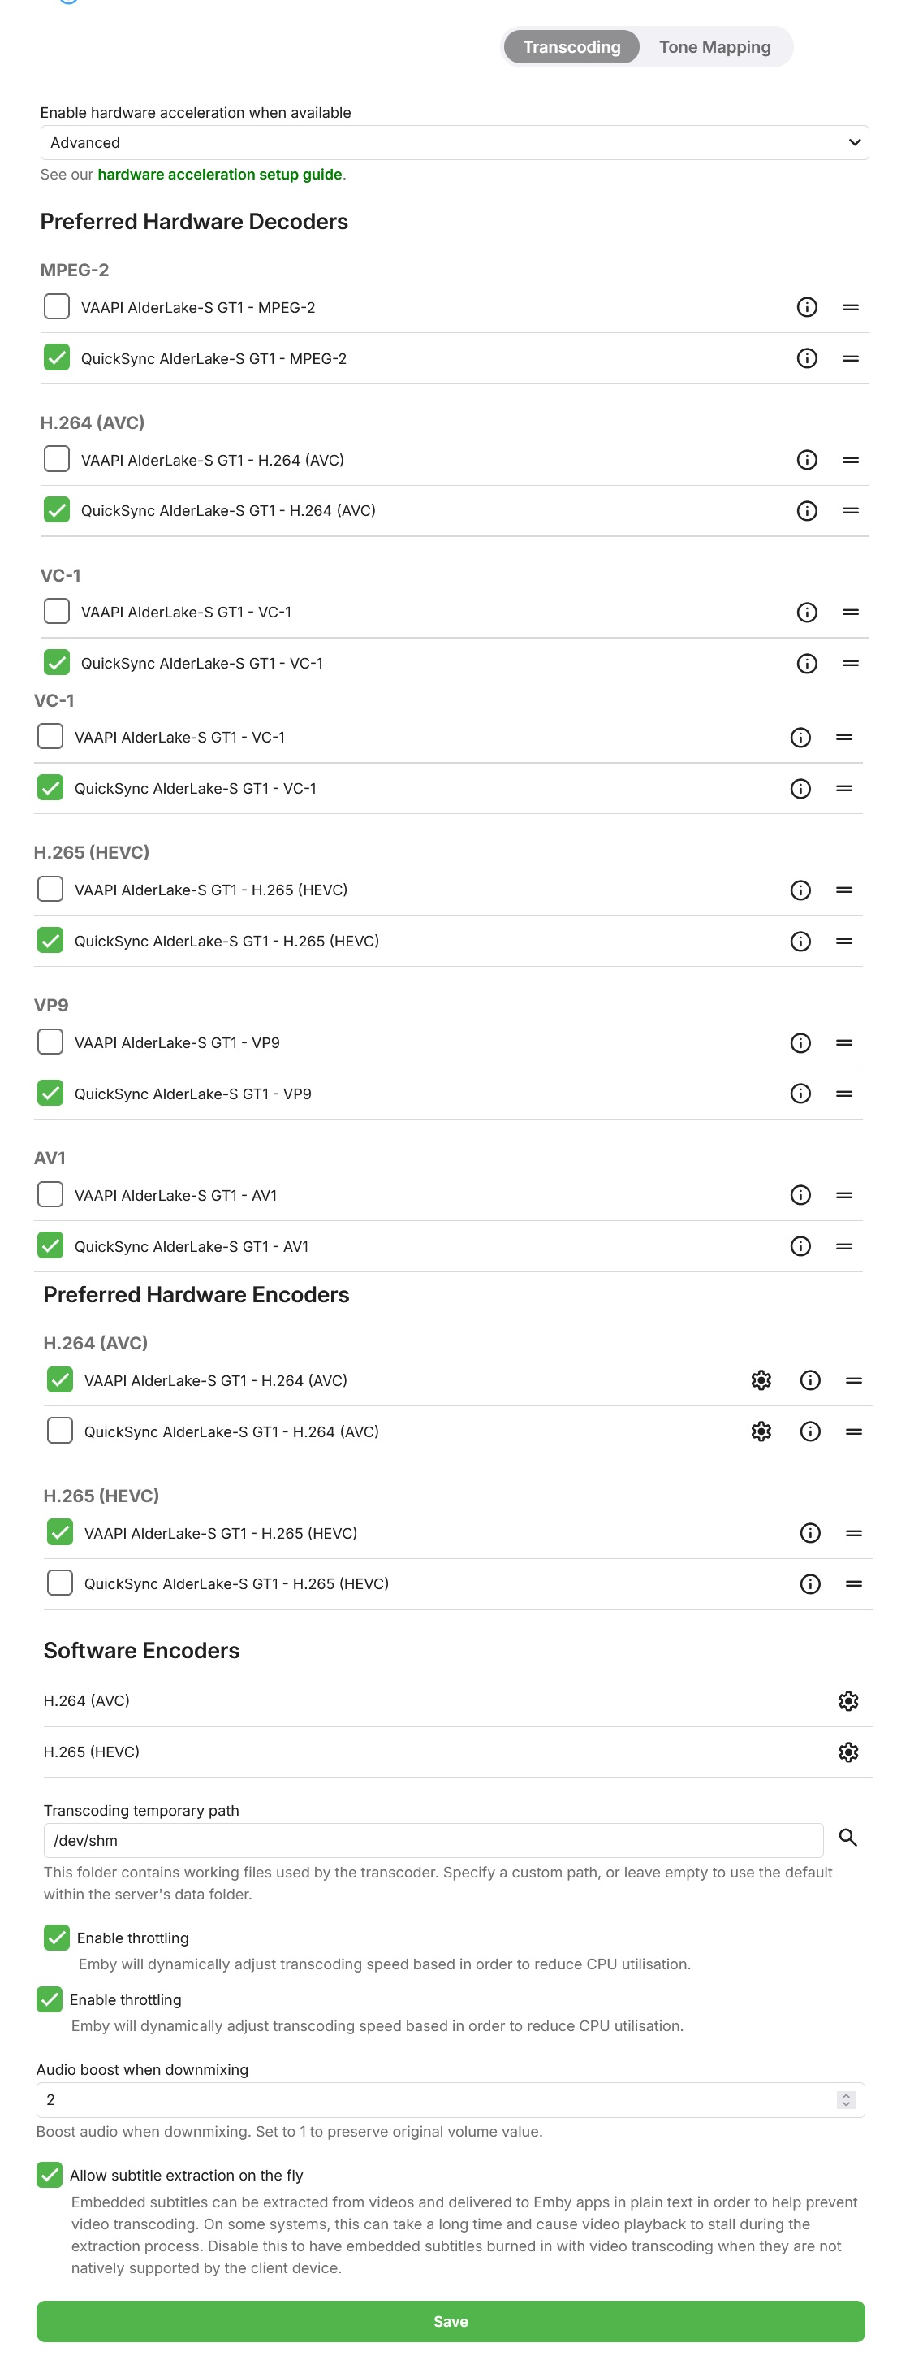The width and height of the screenshot is (897, 2356).
Task: Open software H.264 (AVC) encoder settings
Action: (847, 1700)
